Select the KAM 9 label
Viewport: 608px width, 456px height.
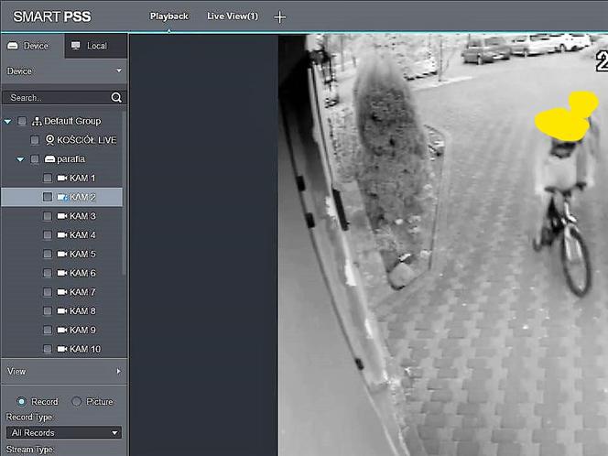(82, 330)
